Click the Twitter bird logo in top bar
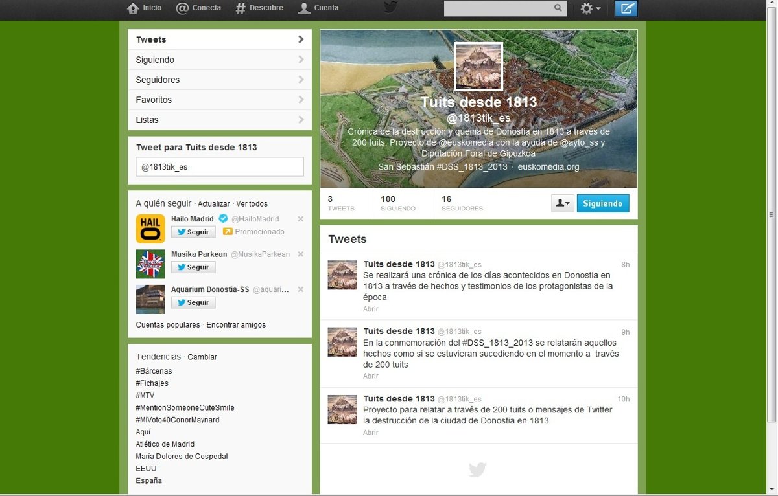The image size is (778, 496). [x=390, y=7]
